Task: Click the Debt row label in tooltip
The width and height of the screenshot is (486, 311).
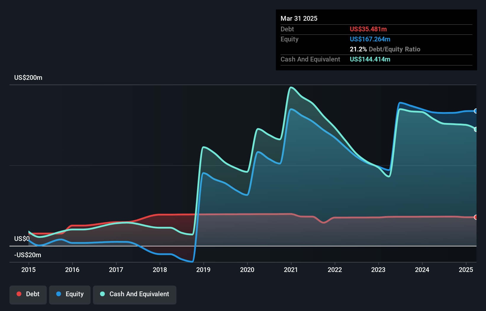Action: (x=287, y=29)
